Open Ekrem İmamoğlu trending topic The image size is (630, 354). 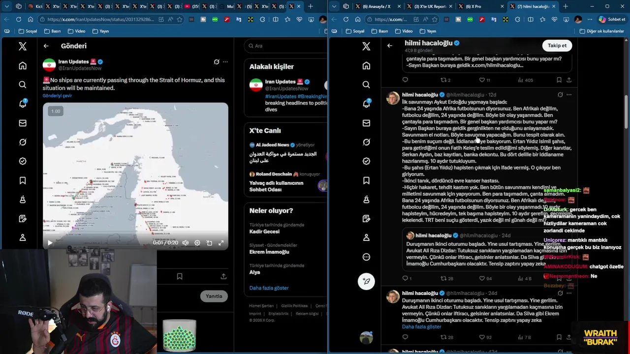[269, 252]
